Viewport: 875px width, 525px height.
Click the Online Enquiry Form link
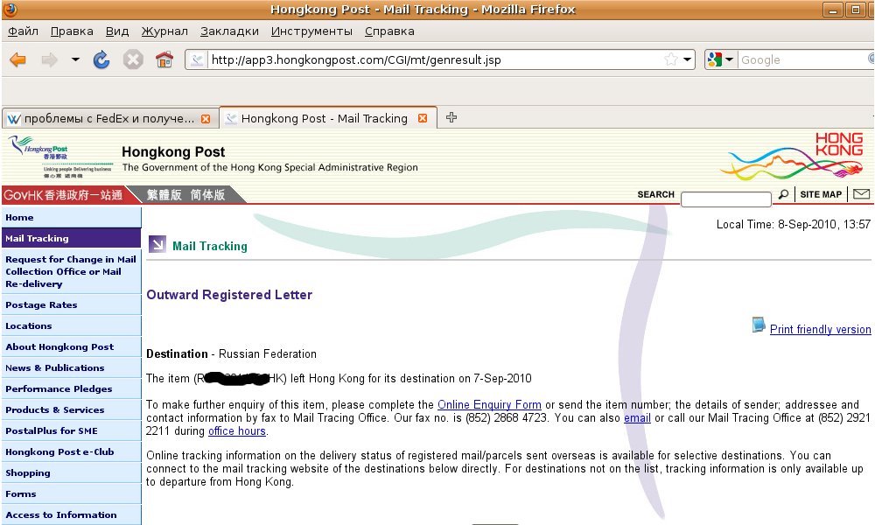489,404
